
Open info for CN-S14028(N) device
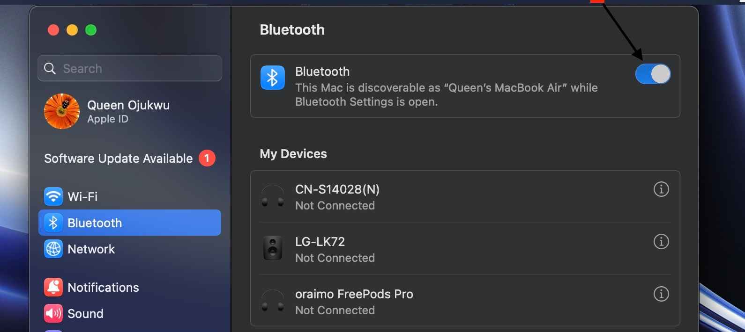tap(661, 189)
